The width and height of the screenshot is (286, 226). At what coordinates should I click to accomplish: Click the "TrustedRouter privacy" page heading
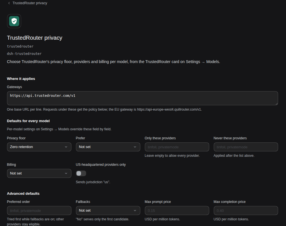[35, 38]
